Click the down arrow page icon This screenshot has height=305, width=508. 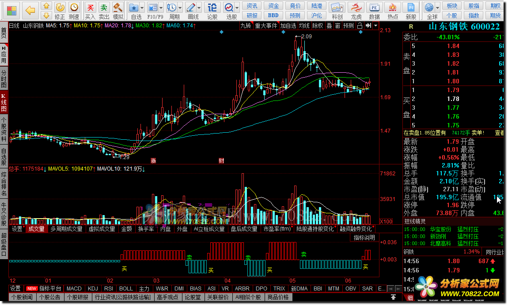pyautogui.click(x=46, y=15)
